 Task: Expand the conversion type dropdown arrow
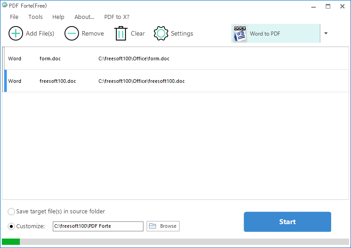(326, 33)
